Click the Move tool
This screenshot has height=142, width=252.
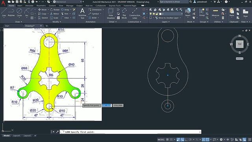click(x=42, y=9)
